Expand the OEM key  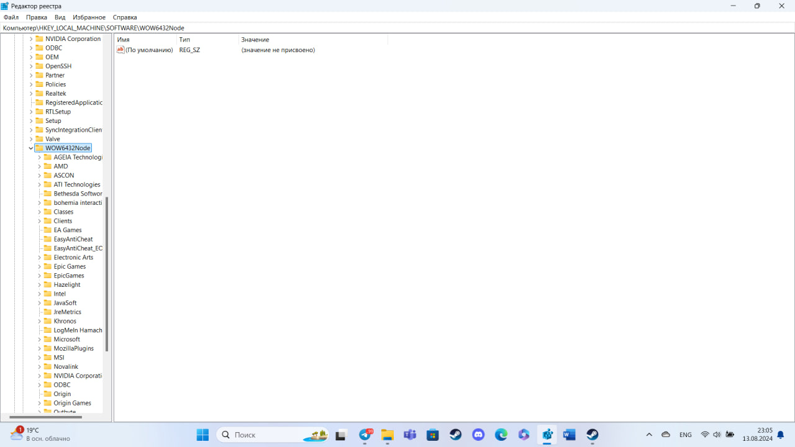point(31,57)
